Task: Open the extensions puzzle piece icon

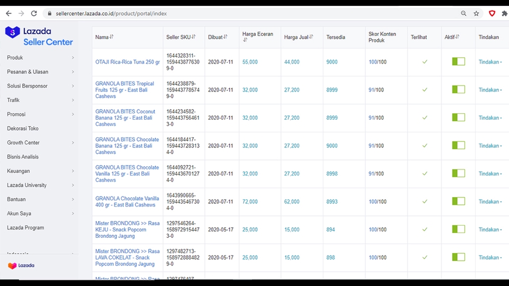Action: click(504, 13)
